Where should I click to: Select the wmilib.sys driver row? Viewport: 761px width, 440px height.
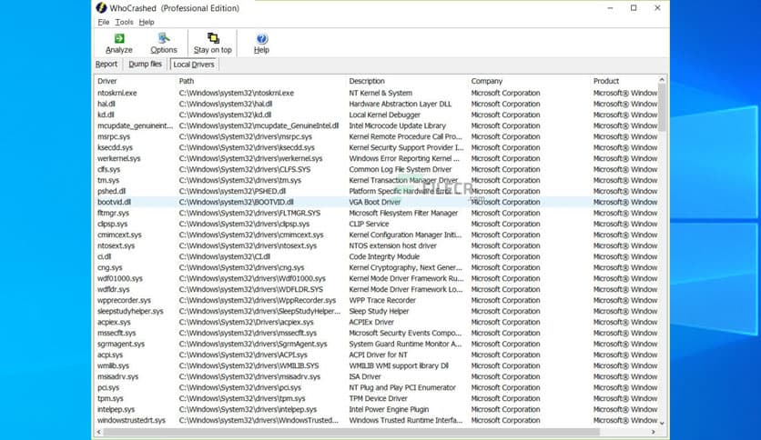(377, 365)
